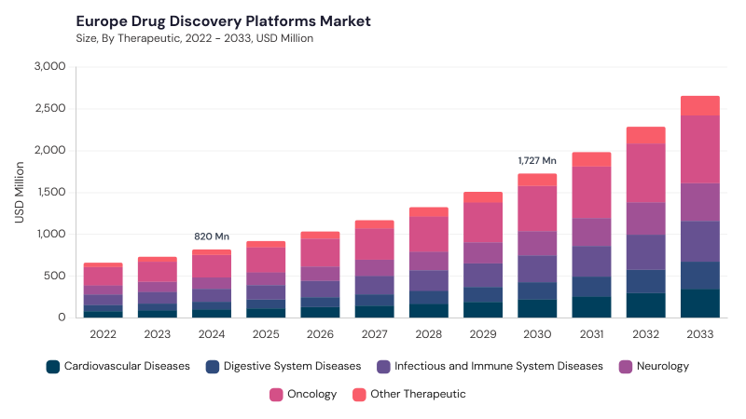The image size is (746, 419).
Task: Click the Oncology segment of the 2024 bar
Action: click(212, 266)
